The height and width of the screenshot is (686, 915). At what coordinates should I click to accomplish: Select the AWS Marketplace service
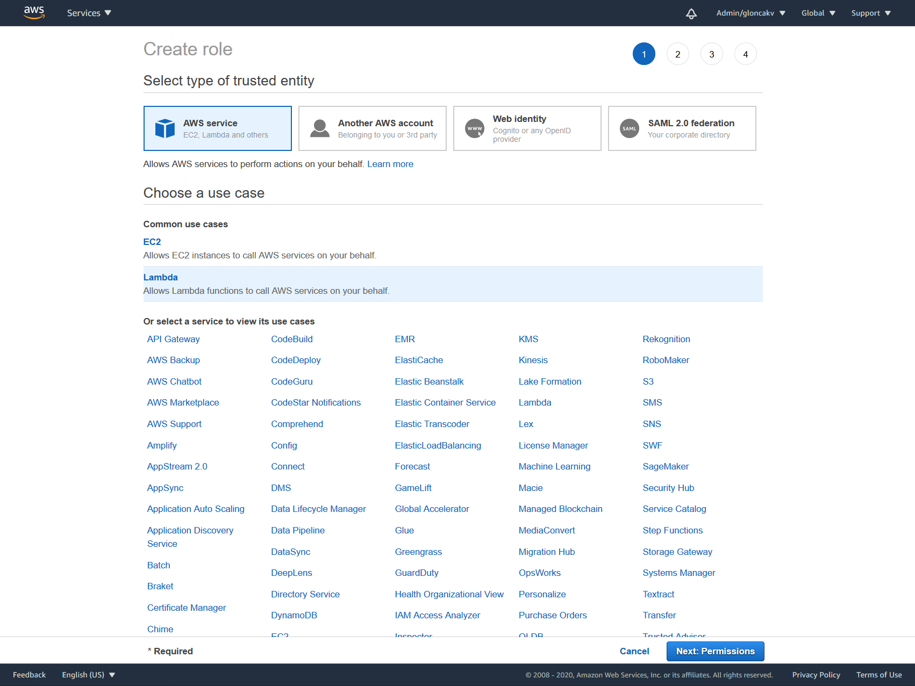tap(183, 402)
